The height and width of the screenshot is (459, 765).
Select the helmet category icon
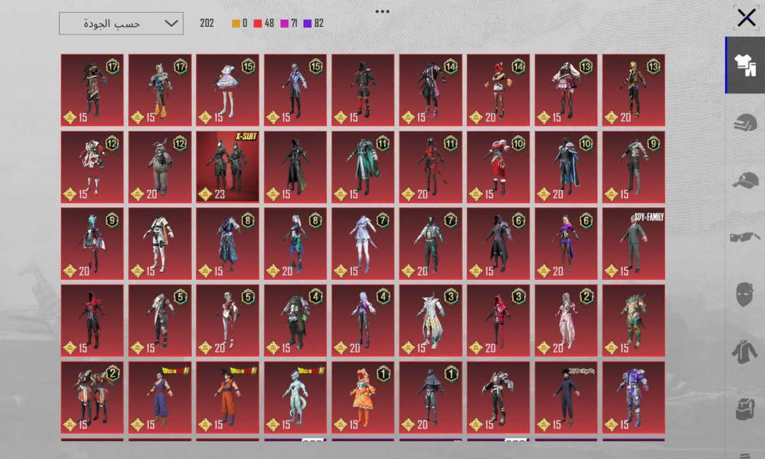(x=745, y=123)
